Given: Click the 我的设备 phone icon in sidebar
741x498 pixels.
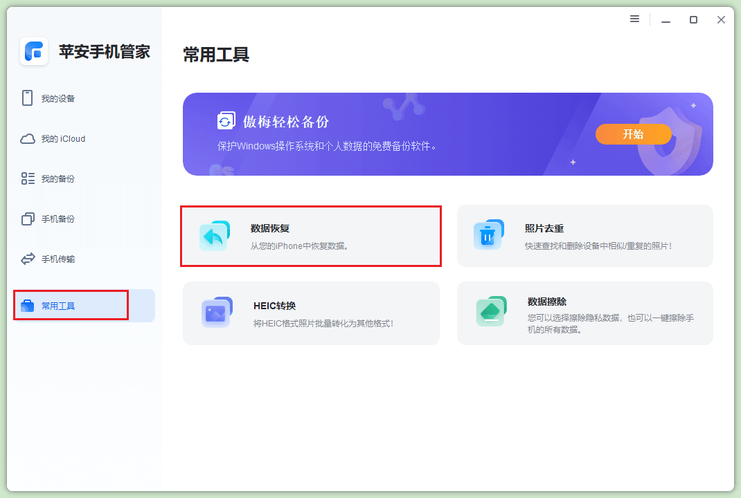Looking at the screenshot, I should click(27, 98).
